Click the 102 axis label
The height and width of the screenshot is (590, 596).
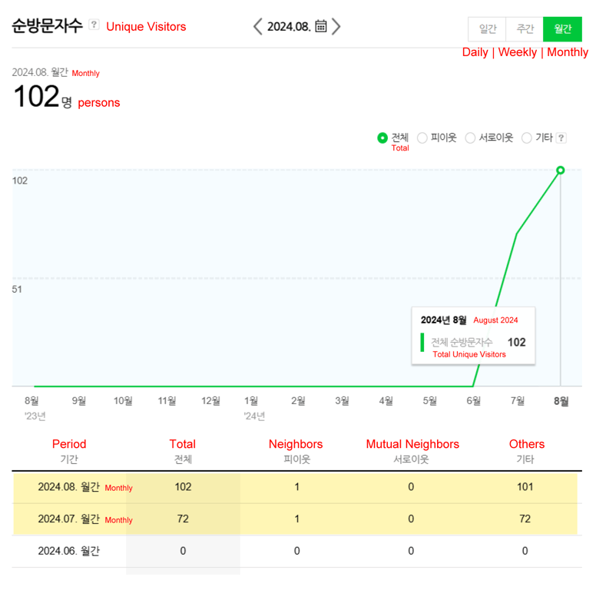(20, 181)
